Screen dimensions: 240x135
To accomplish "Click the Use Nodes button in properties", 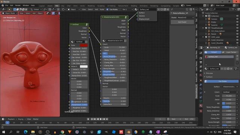I will point(221,81).
